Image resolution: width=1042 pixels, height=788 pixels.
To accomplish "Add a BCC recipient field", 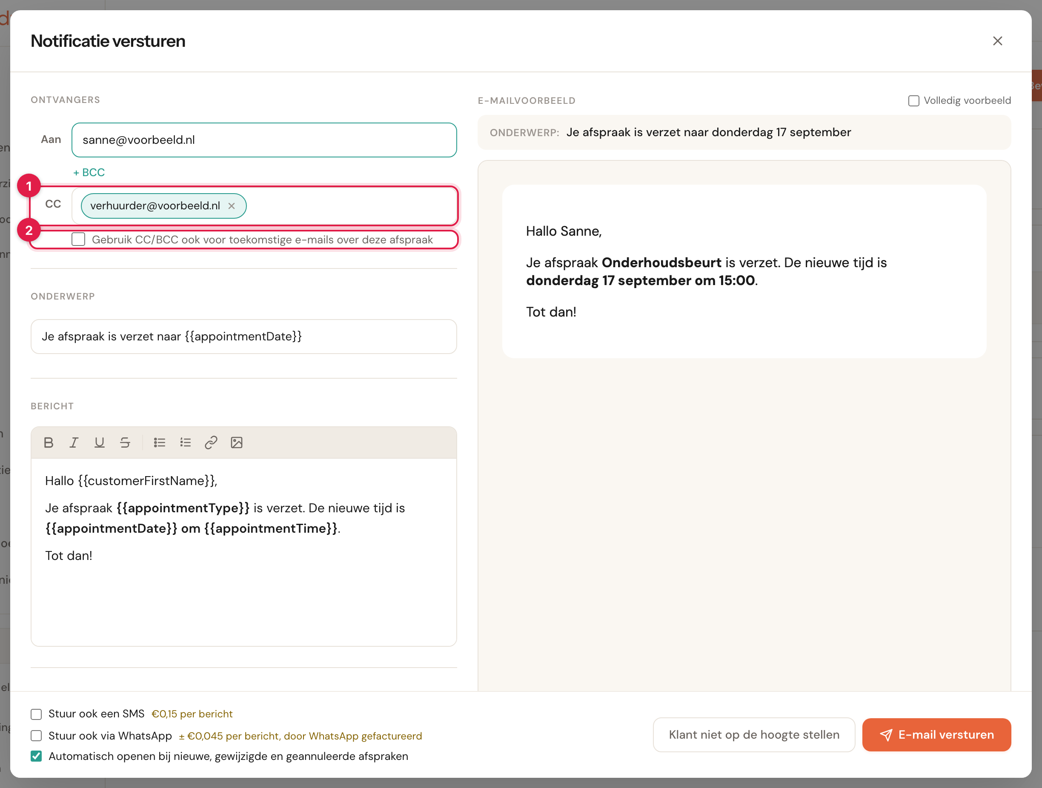I will tap(89, 172).
